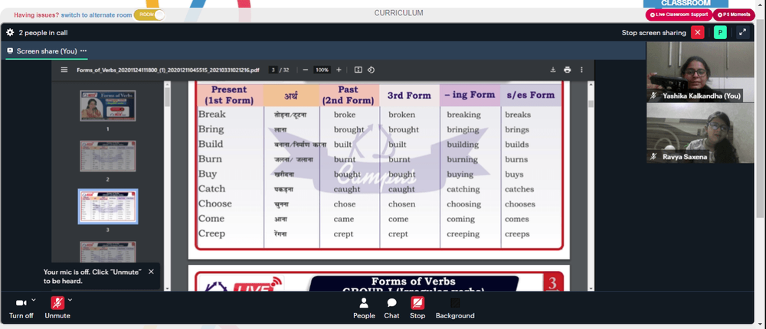
Task: Turn off the camera
Action: (21, 308)
